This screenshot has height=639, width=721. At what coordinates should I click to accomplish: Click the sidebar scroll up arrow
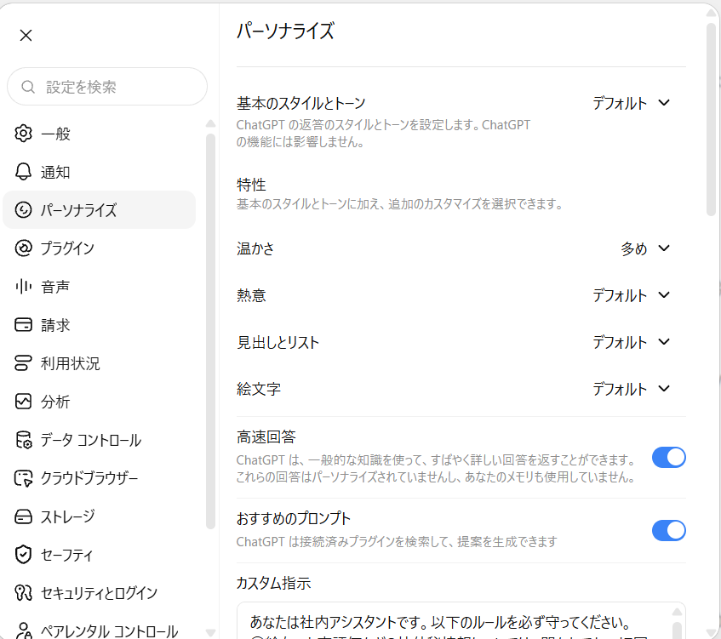(x=210, y=123)
